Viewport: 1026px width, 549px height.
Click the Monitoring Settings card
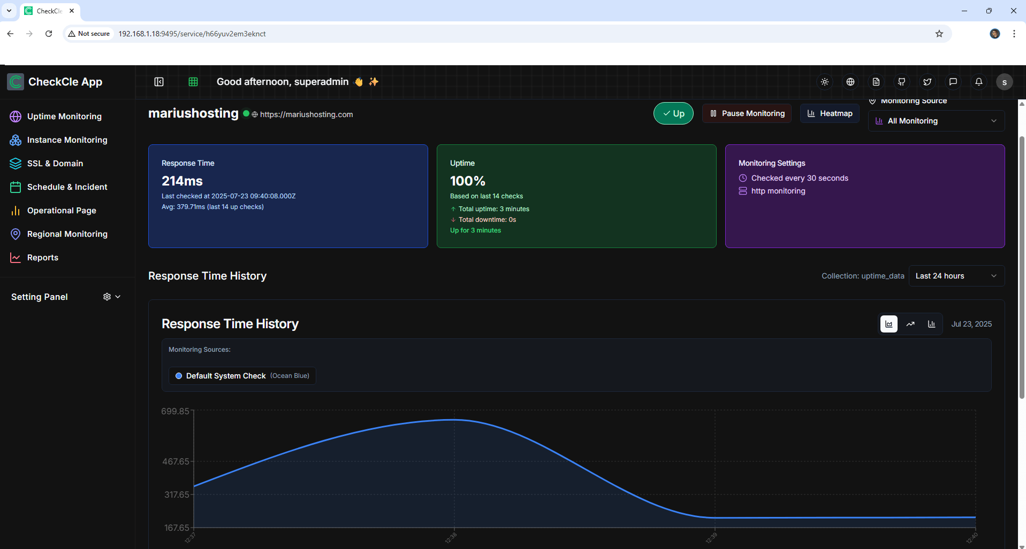[x=865, y=196]
